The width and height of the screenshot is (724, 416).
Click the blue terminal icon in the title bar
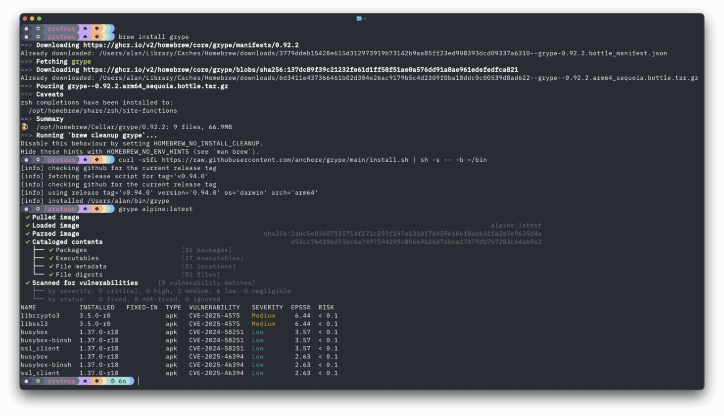pos(358,18)
